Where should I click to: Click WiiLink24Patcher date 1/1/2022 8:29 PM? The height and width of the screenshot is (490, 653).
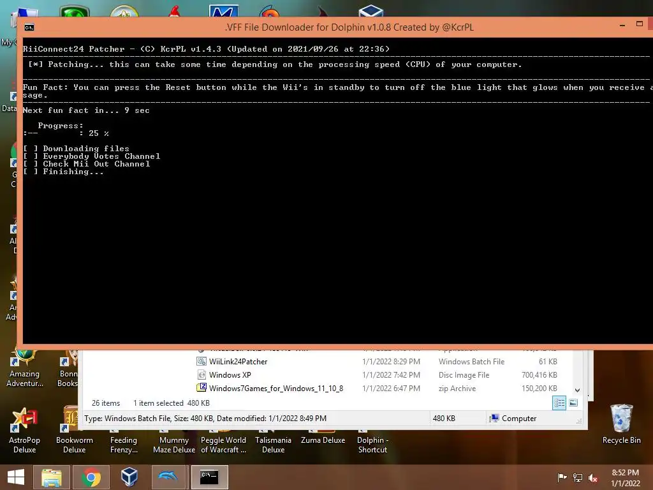click(x=391, y=362)
